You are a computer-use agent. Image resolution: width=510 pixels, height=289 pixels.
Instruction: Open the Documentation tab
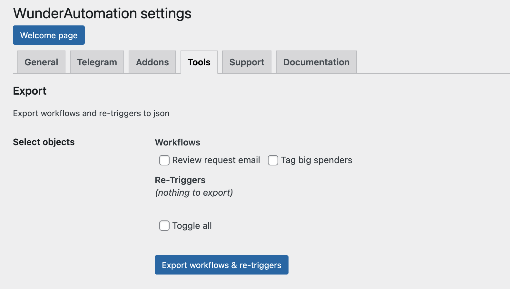click(x=316, y=62)
